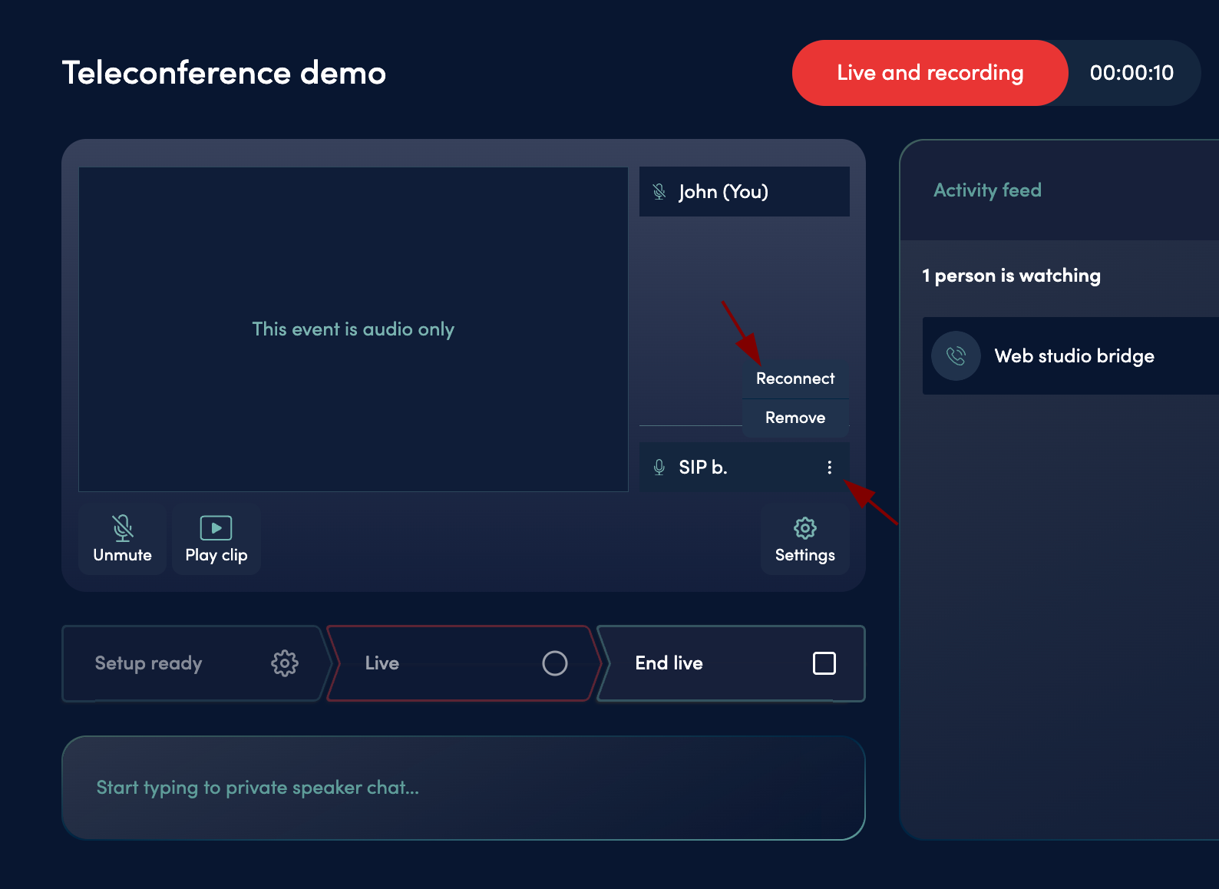Click the End live step label
This screenshot has height=889, width=1219.
pos(669,663)
